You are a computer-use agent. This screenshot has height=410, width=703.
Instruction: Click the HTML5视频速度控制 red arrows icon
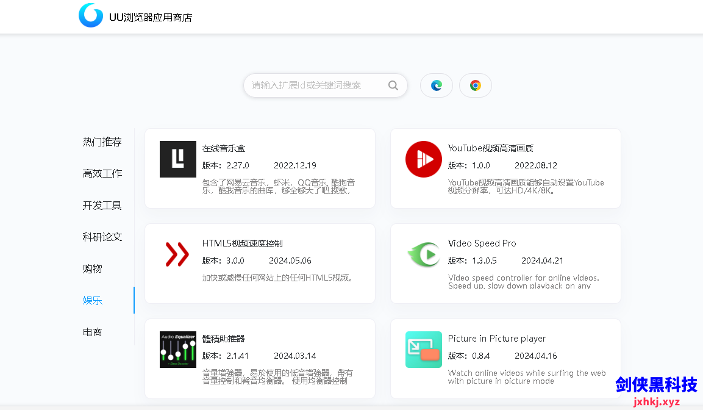177,254
